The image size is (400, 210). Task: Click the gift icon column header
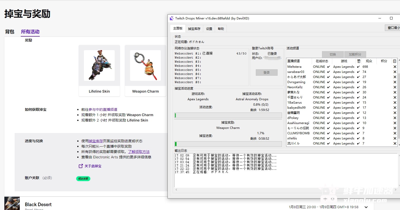[359, 61]
